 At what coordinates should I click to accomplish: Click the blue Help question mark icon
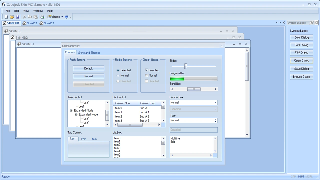tap(66, 17)
